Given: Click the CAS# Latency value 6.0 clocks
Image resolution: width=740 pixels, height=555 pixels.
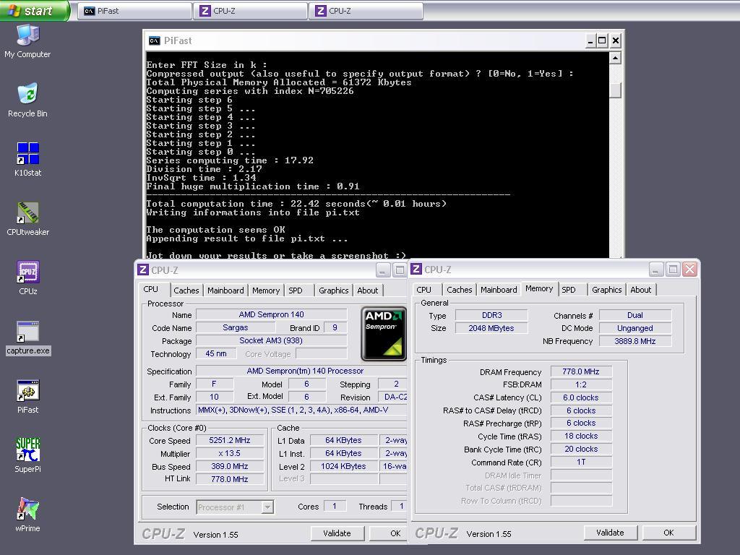Looking at the screenshot, I should (581, 397).
